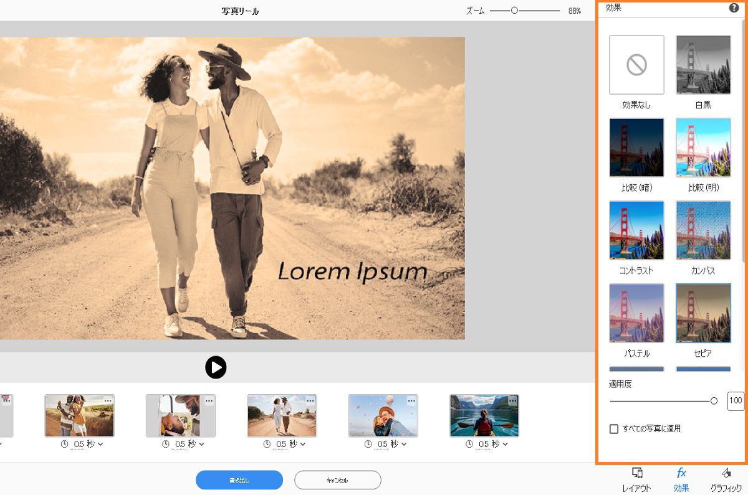Open options menu on balloons thumbnail
Image resolution: width=748 pixels, height=495 pixels.
click(x=411, y=401)
